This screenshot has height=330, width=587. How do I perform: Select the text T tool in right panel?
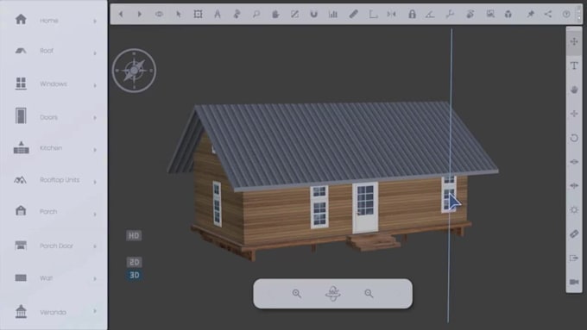[x=574, y=65]
